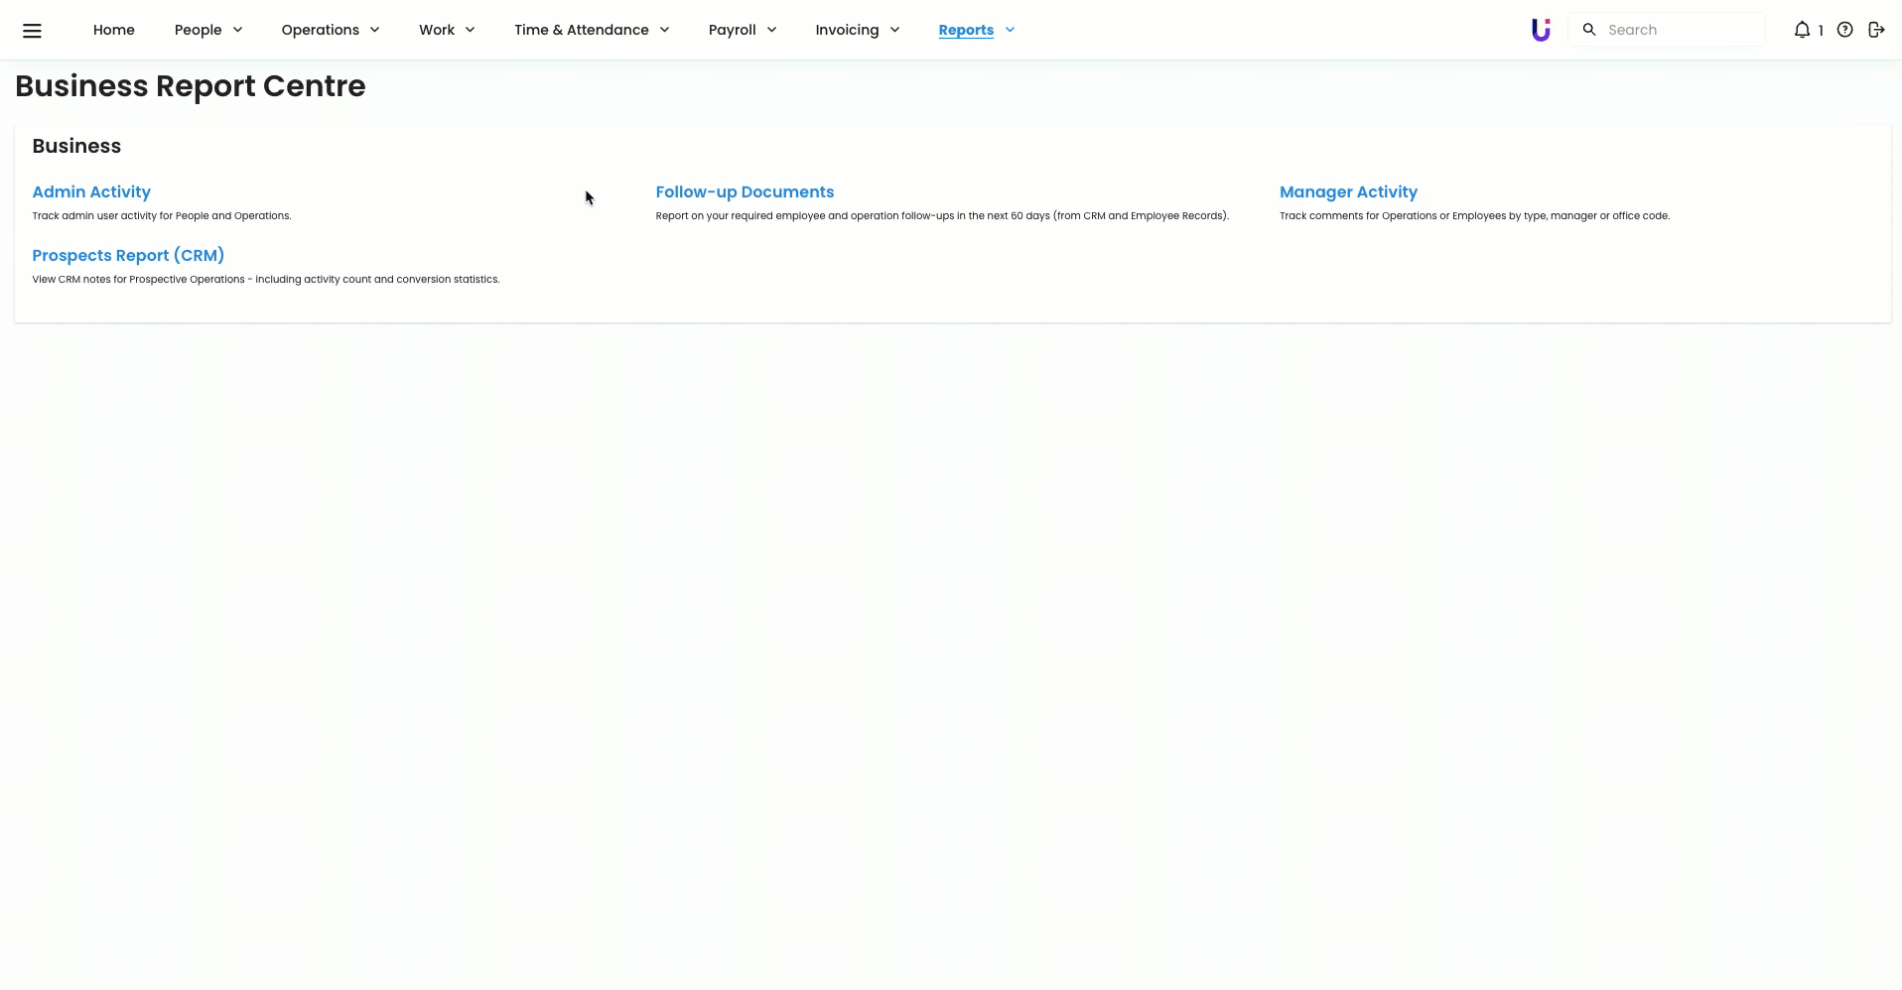1902x990 pixels.
Task: Go to the Home menu item
Action: click(113, 30)
